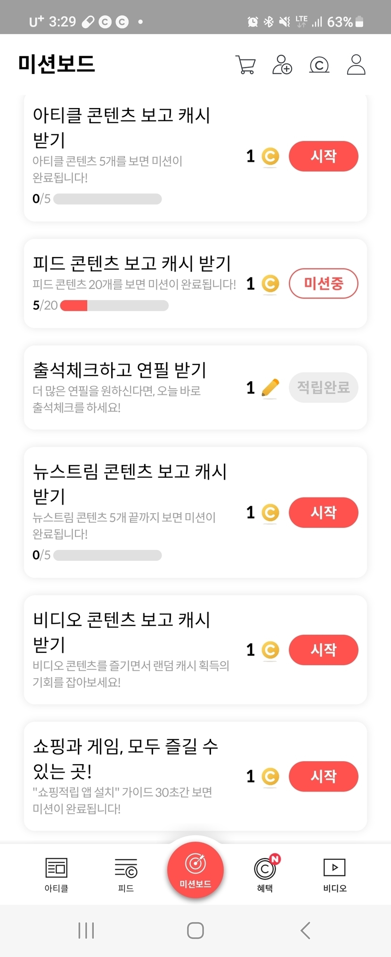Start the 아티클 콘텐츠 mission

point(323,156)
